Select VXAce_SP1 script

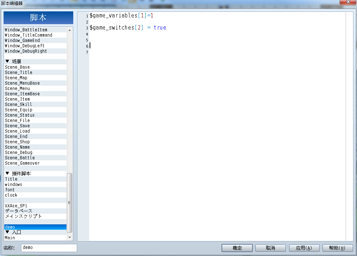pyautogui.click(x=35, y=206)
